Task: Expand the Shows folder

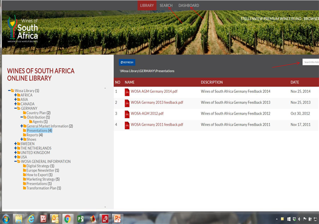Action: point(22,139)
